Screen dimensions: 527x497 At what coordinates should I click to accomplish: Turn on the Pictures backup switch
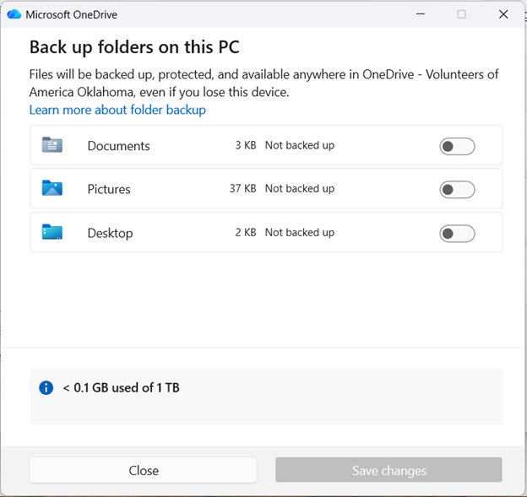point(457,190)
